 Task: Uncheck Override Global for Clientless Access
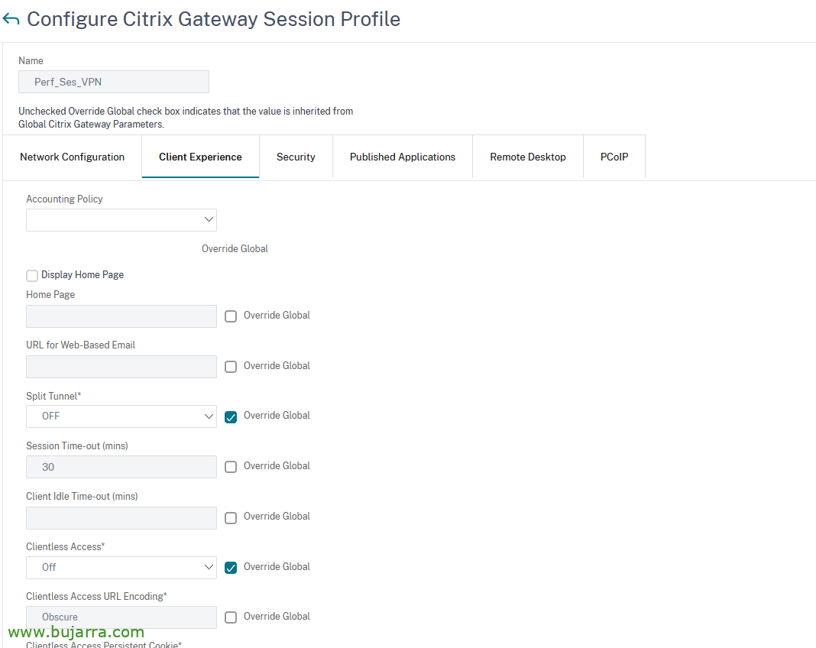point(231,567)
